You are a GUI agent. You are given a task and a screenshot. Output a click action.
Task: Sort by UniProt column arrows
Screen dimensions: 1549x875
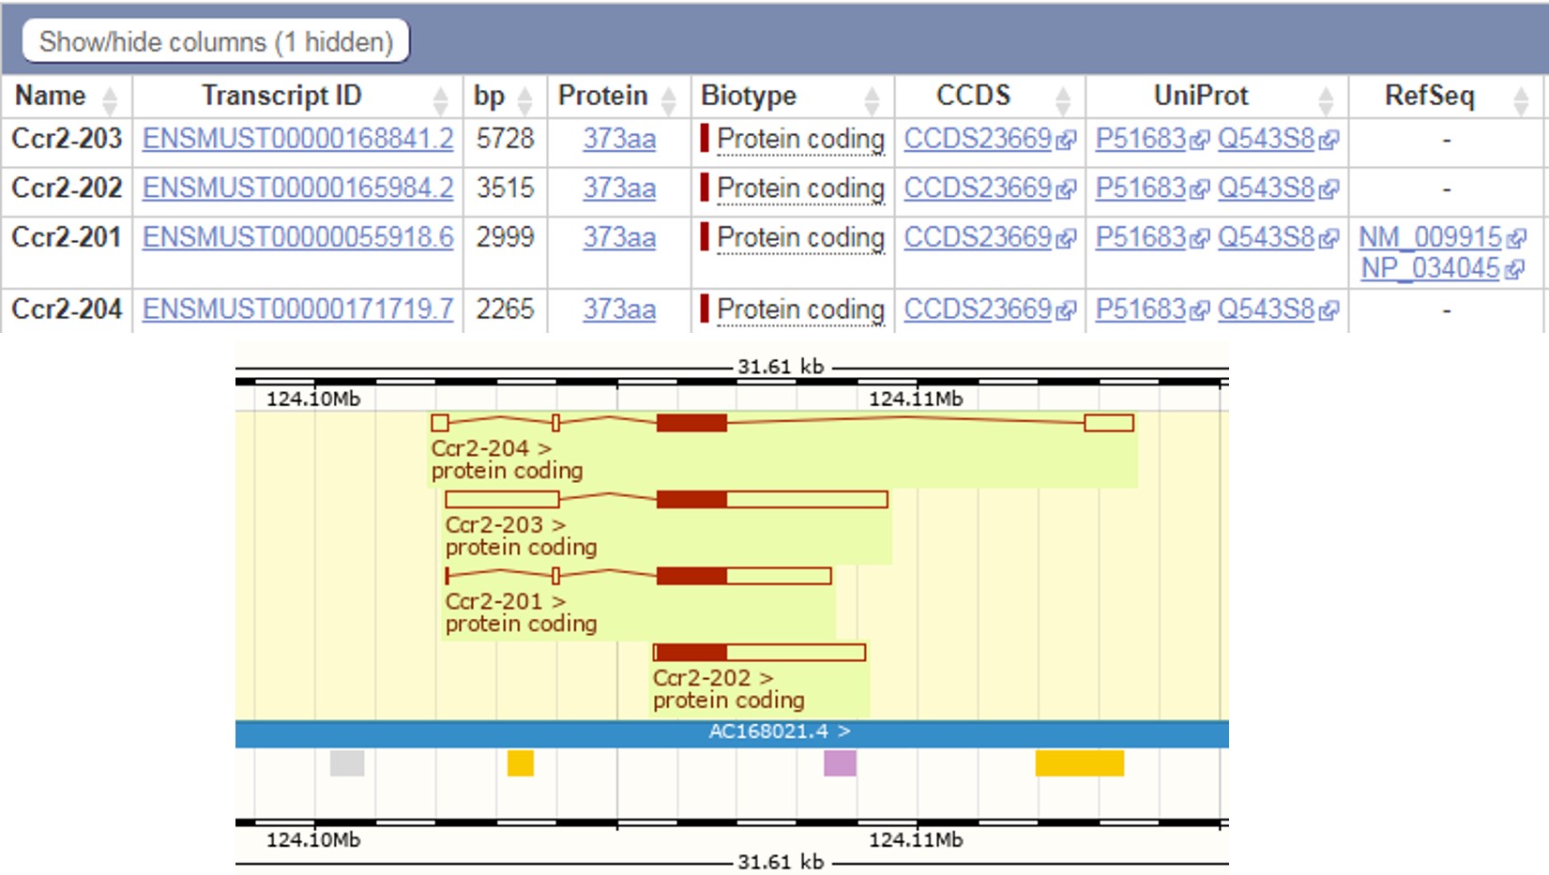tap(1325, 98)
